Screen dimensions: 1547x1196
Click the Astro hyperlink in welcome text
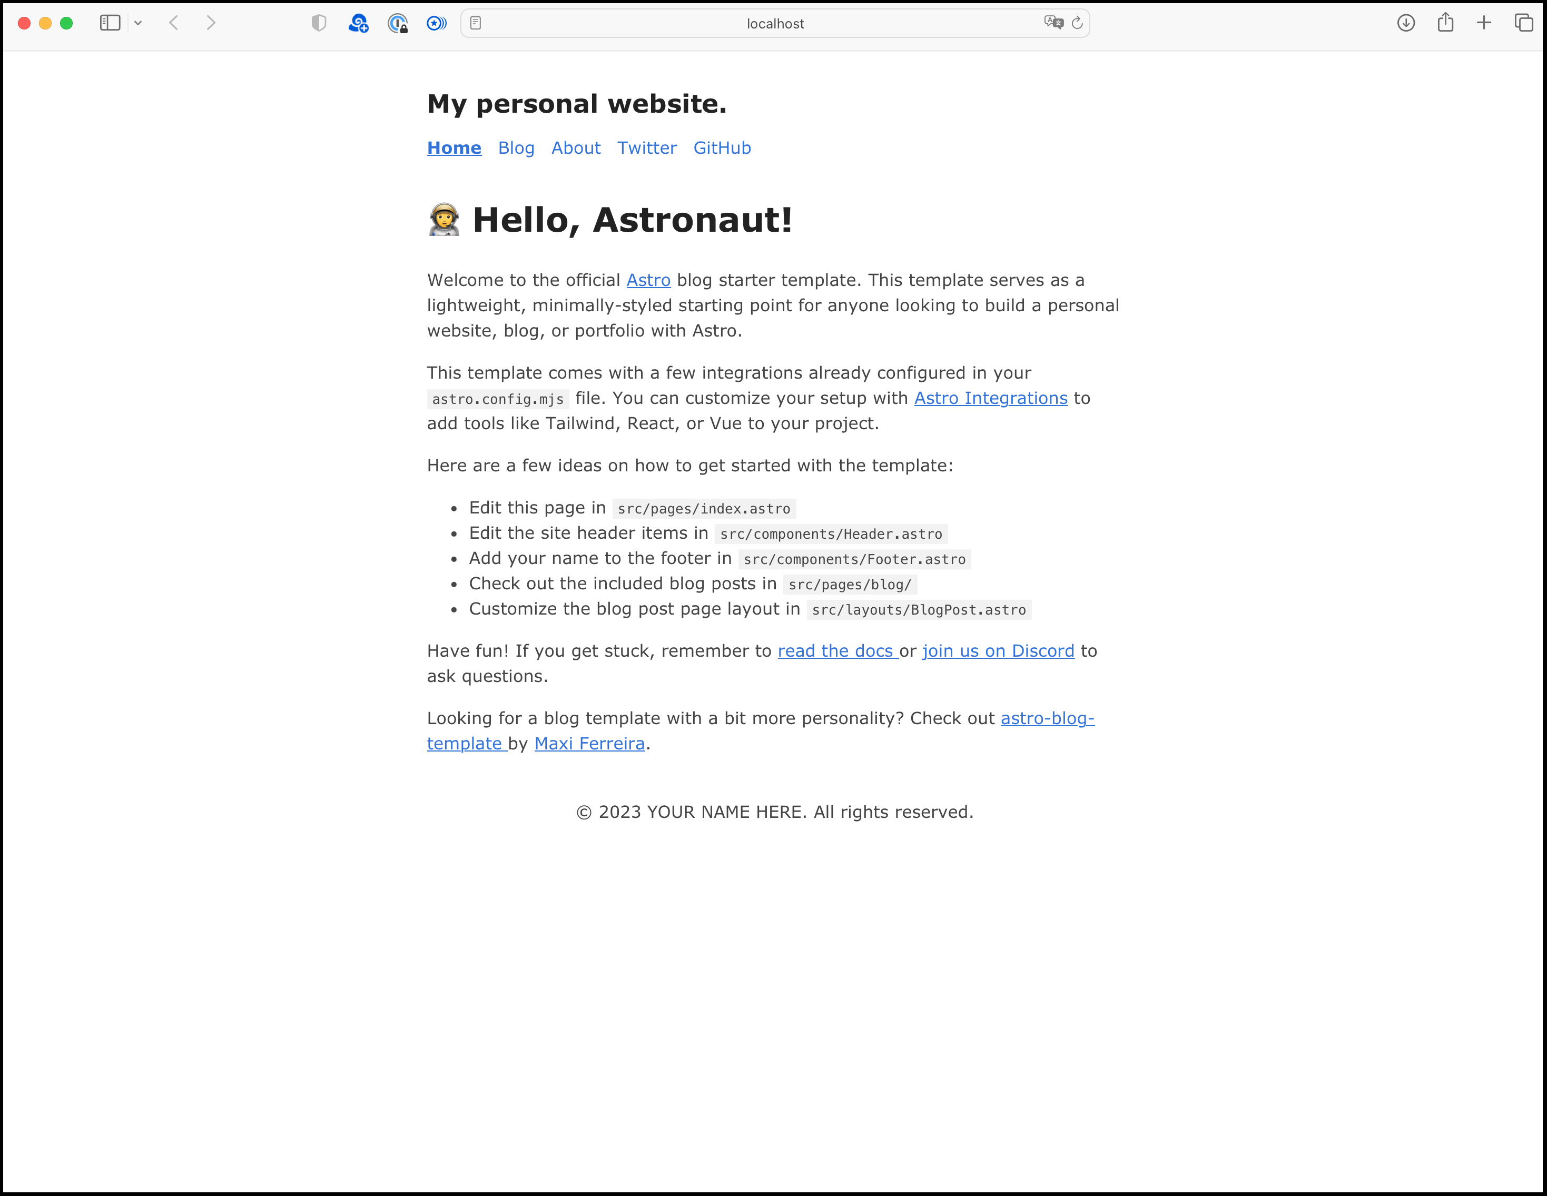click(648, 279)
